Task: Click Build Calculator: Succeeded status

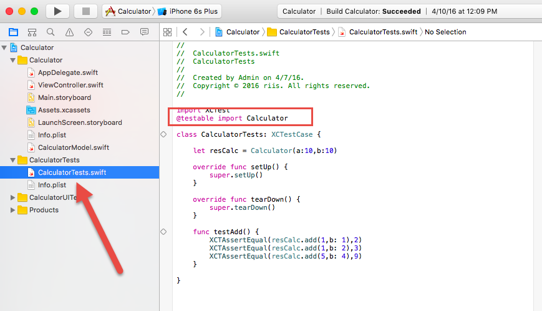Action: (374, 11)
